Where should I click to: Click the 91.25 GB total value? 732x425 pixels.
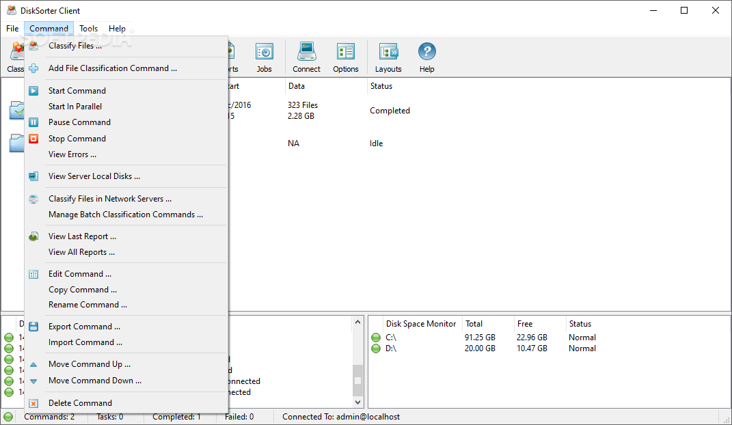(480, 338)
